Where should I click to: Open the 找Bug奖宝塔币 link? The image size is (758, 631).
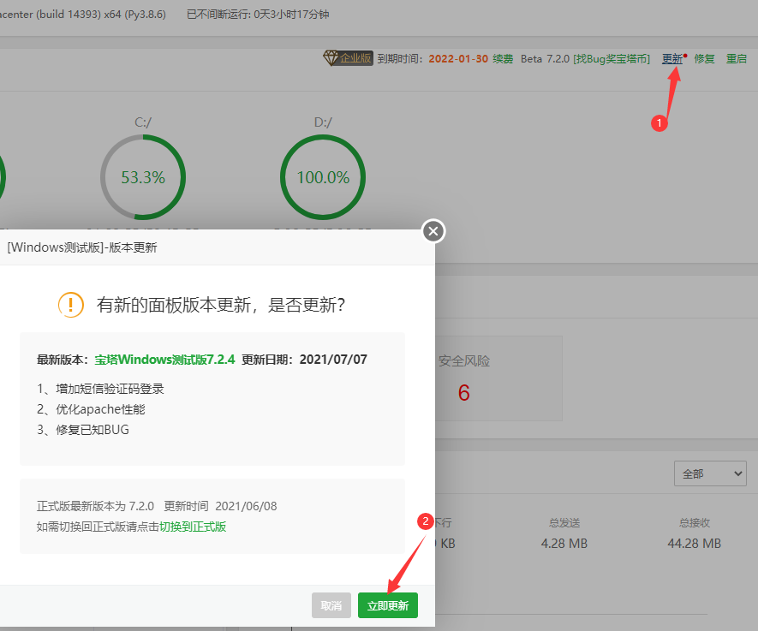click(x=612, y=59)
